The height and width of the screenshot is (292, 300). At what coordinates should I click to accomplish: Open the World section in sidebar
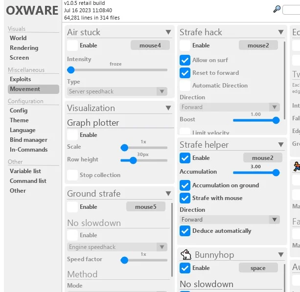click(x=18, y=38)
